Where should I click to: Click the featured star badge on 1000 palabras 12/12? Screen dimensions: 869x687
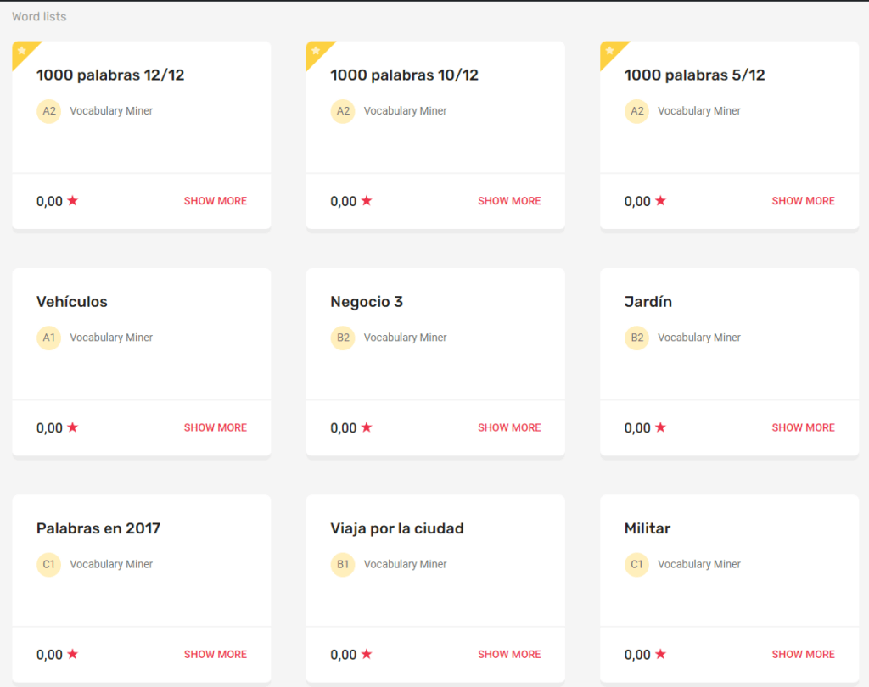22,51
